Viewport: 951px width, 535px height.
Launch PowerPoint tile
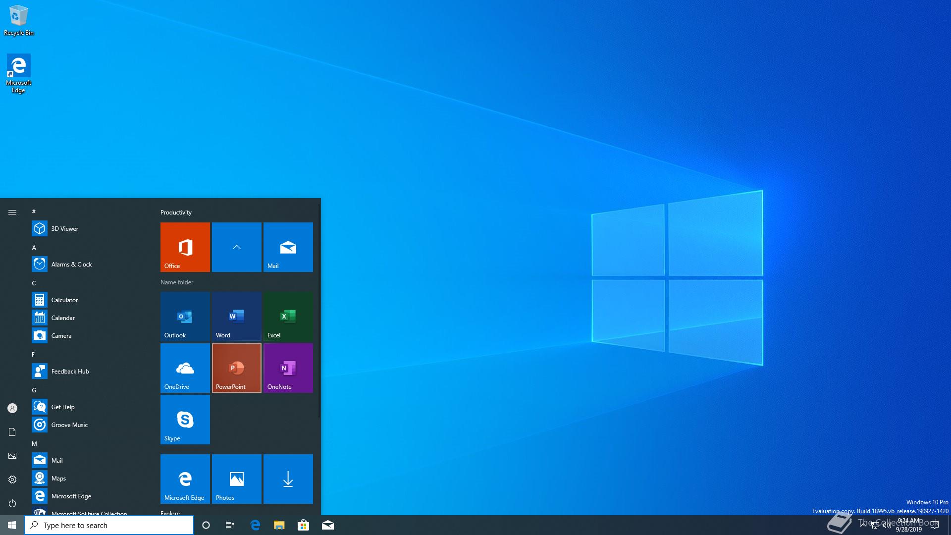click(237, 368)
